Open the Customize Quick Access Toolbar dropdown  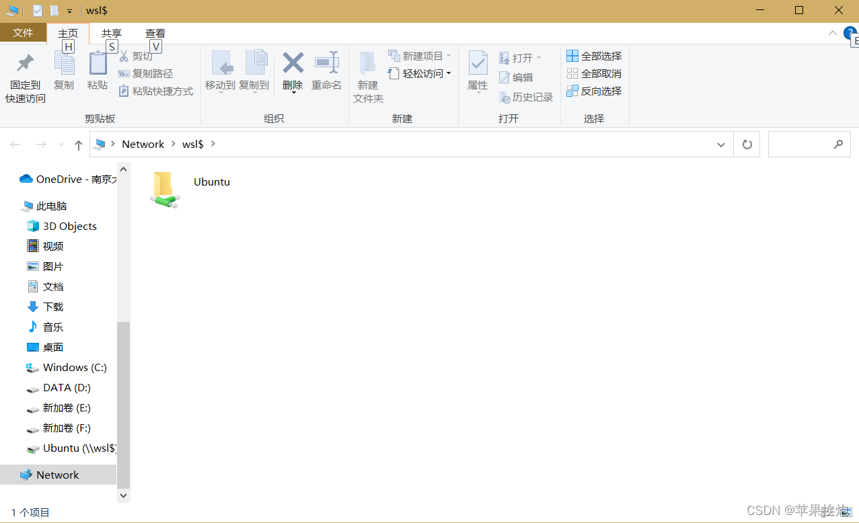(69, 11)
